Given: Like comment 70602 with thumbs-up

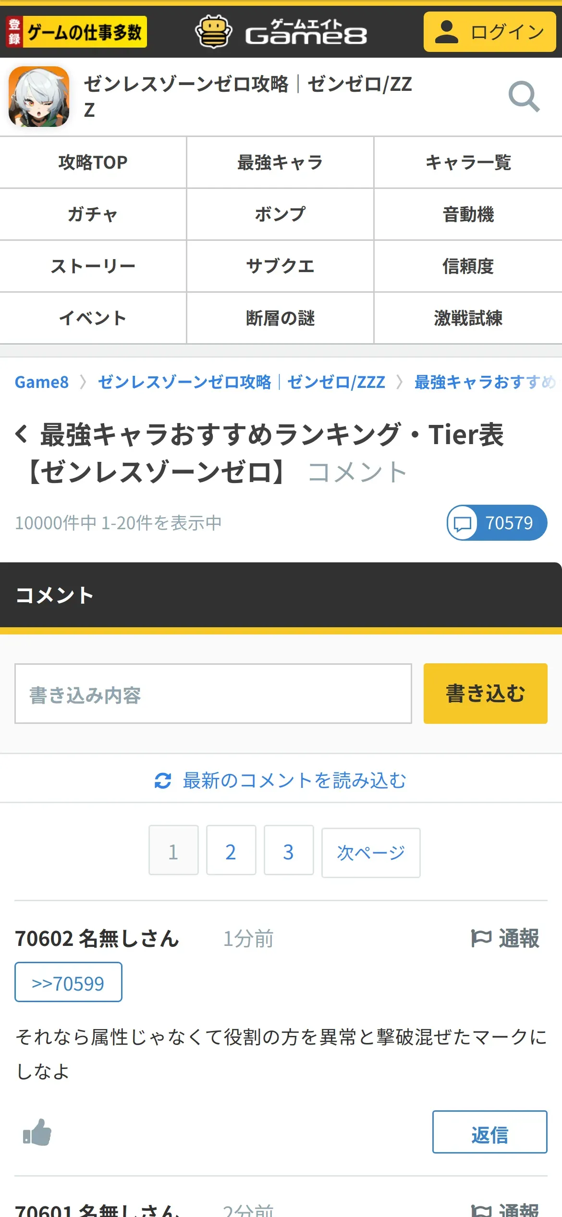Looking at the screenshot, I should coord(37,1132).
